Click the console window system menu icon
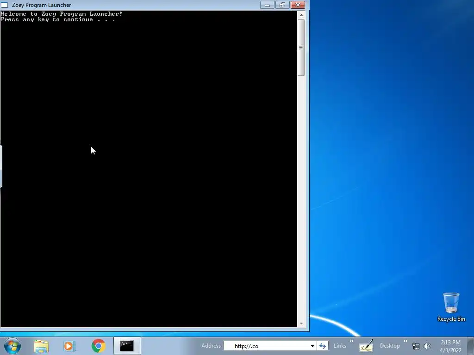 click(5, 5)
